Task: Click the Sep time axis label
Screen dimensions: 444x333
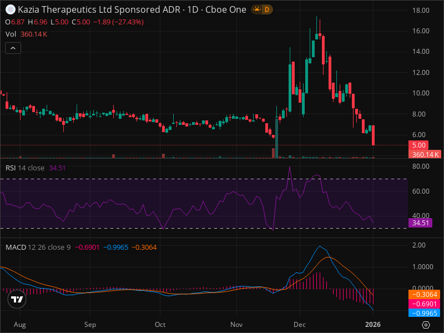Action: click(90, 325)
